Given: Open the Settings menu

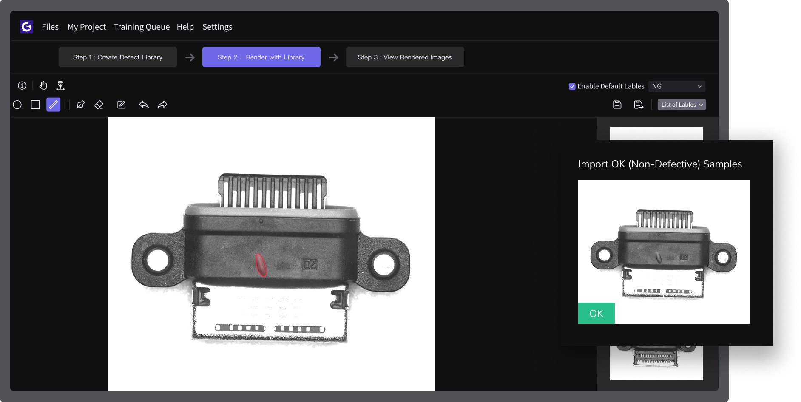Looking at the screenshot, I should [217, 27].
